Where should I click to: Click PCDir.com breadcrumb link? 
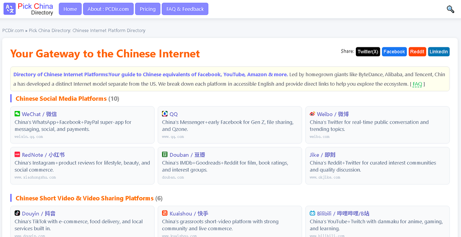click(13, 30)
